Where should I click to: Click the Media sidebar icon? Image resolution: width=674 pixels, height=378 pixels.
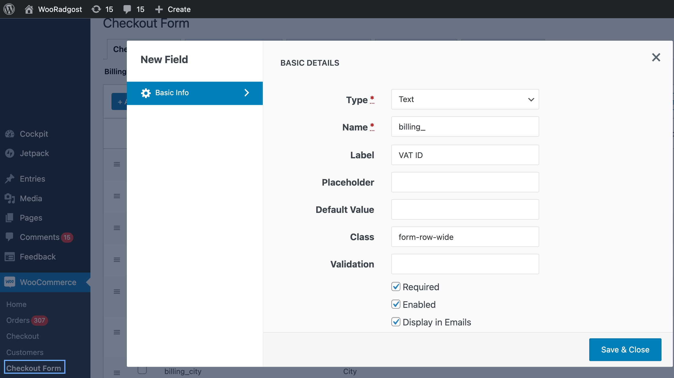10,198
